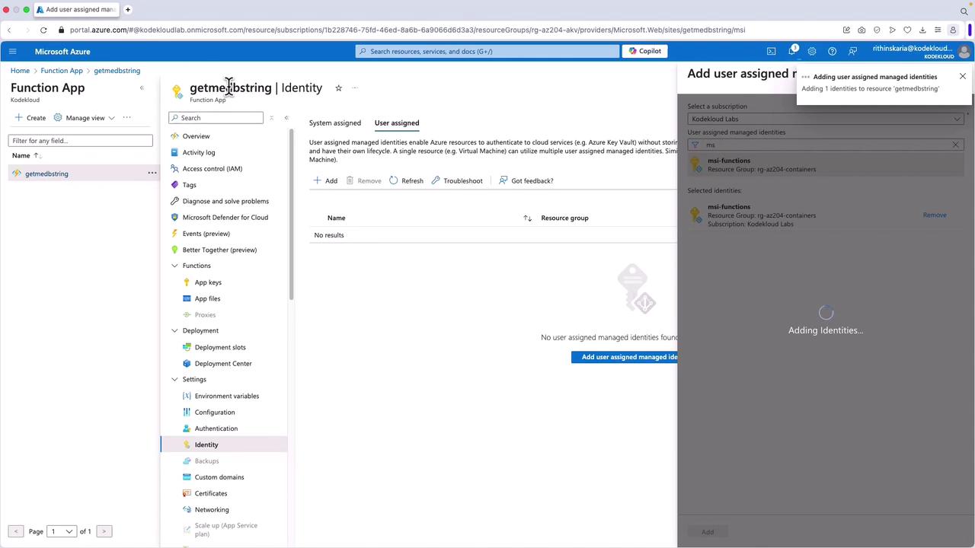Image resolution: width=975 pixels, height=548 pixels.
Task: Open the Select a subscription dropdown
Action: [826, 119]
